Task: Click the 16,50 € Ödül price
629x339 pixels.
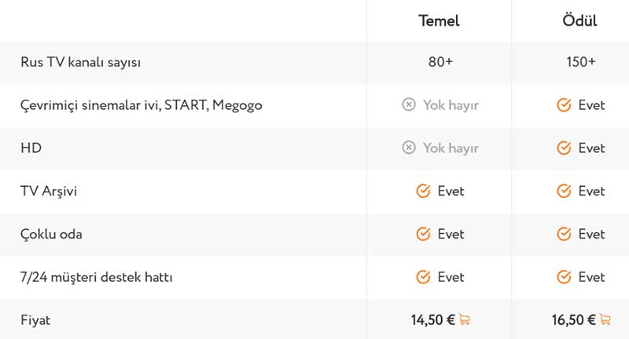Action: click(x=574, y=320)
